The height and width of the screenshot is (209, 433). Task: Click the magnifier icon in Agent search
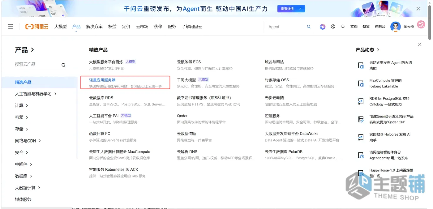(x=309, y=27)
